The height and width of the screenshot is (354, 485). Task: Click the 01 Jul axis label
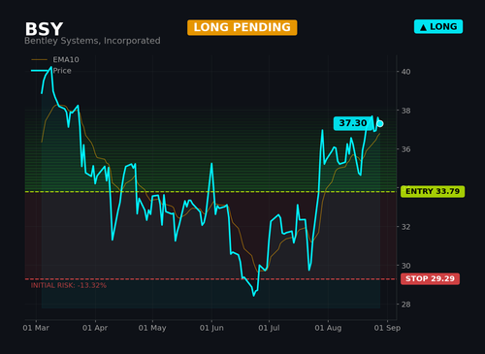point(269,328)
